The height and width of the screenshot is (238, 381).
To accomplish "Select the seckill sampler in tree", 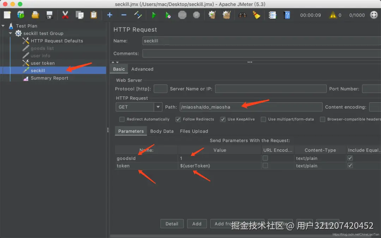I will 38,71.
